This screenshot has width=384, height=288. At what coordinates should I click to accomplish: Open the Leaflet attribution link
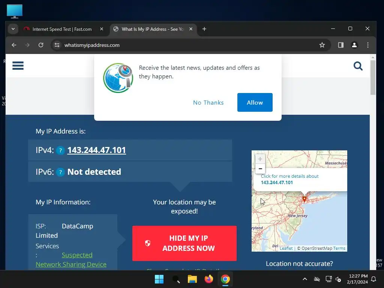286,248
